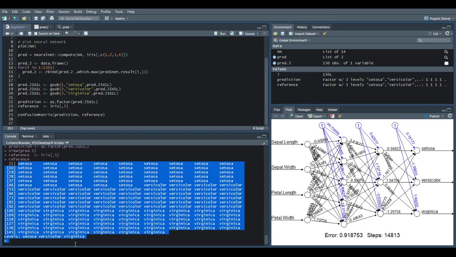Toggle the Source on Save checkbox
The width and height of the screenshot is (456, 257).
click(35, 34)
